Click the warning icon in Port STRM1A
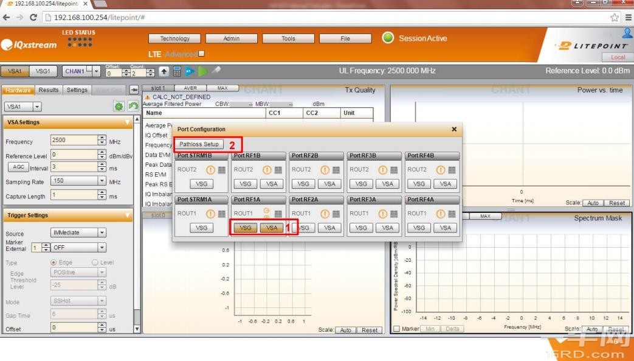 pos(210,214)
